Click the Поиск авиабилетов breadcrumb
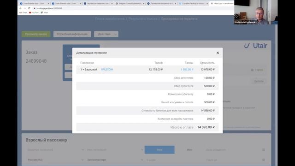Screen dimensions: 295x166 pyautogui.click(x=110, y=19)
